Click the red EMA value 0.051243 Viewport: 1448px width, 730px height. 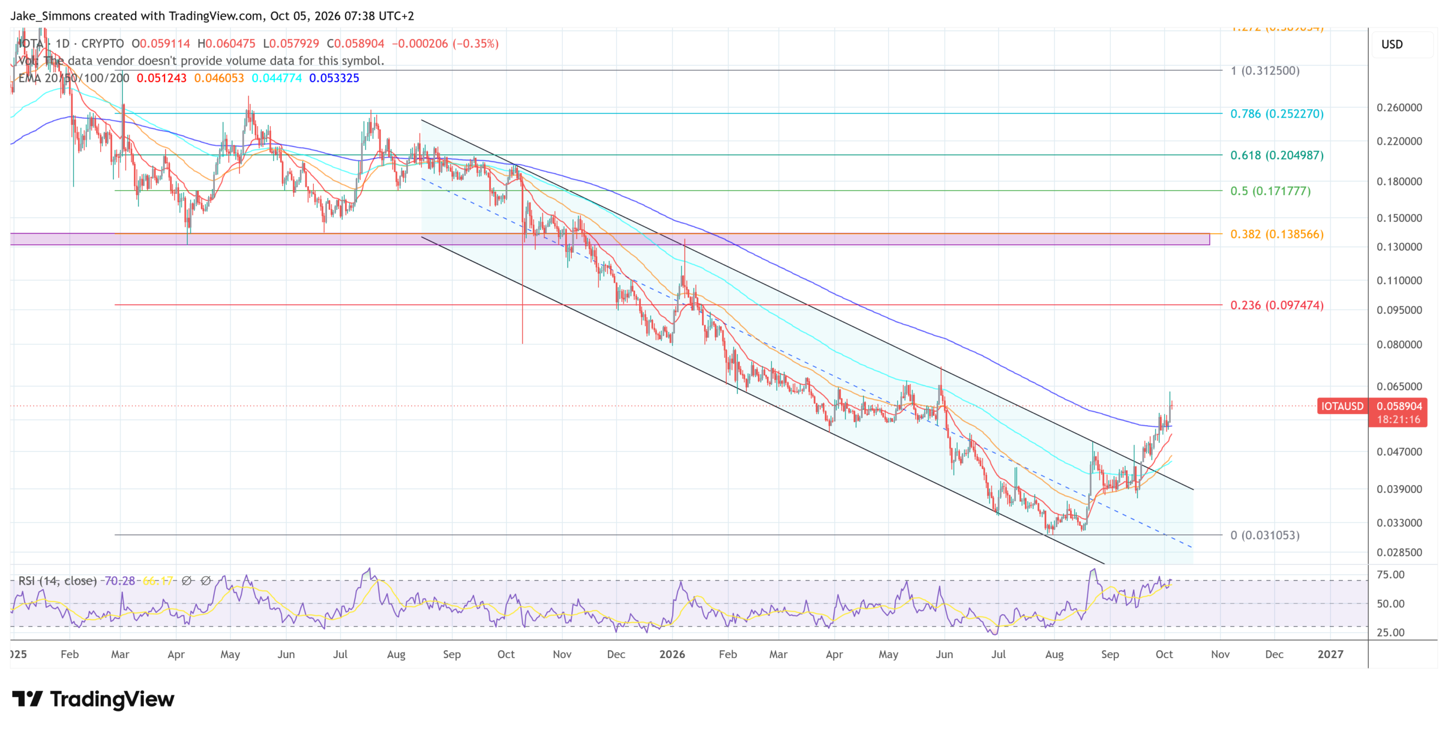coord(161,78)
